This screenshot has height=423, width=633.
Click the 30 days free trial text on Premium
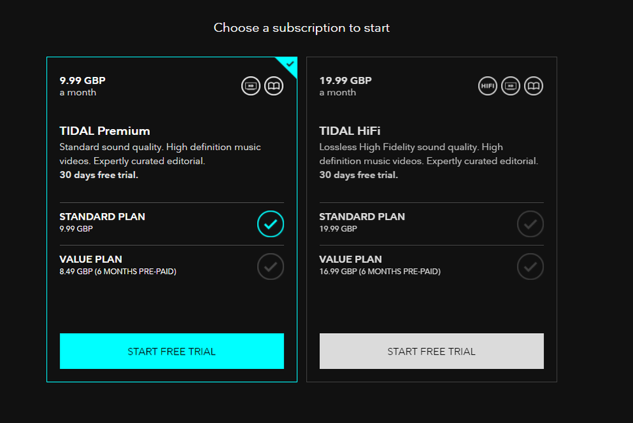[99, 175]
